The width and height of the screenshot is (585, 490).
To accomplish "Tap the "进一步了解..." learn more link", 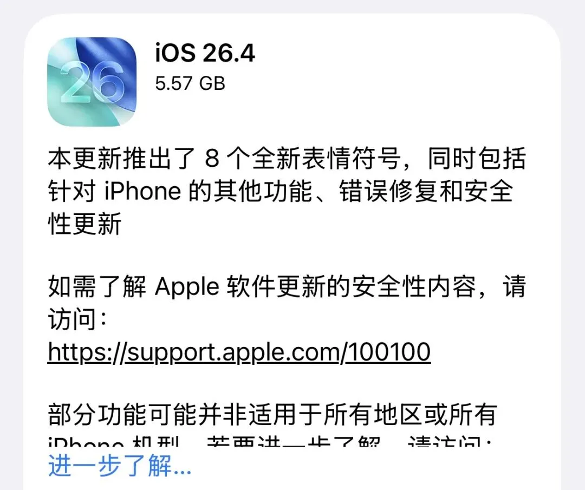I will 119,466.
